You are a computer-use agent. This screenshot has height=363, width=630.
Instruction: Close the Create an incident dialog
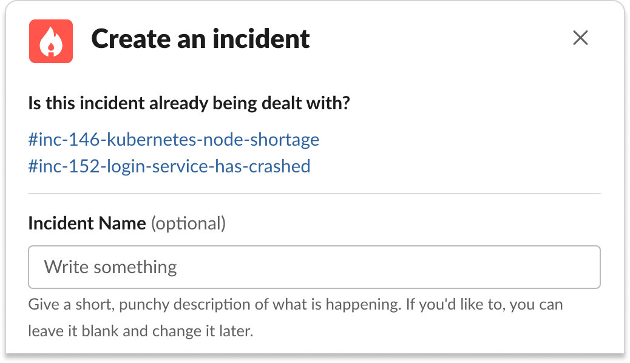[580, 38]
